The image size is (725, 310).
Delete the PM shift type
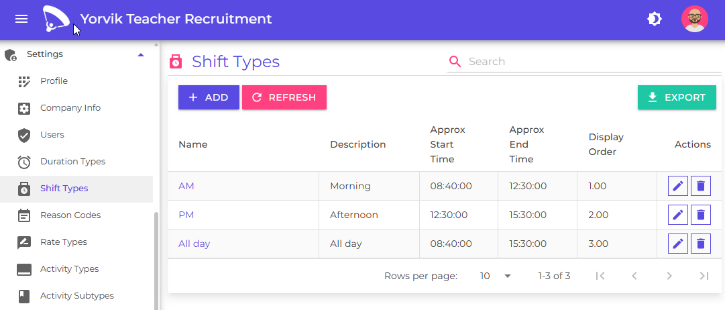tap(700, 215)
